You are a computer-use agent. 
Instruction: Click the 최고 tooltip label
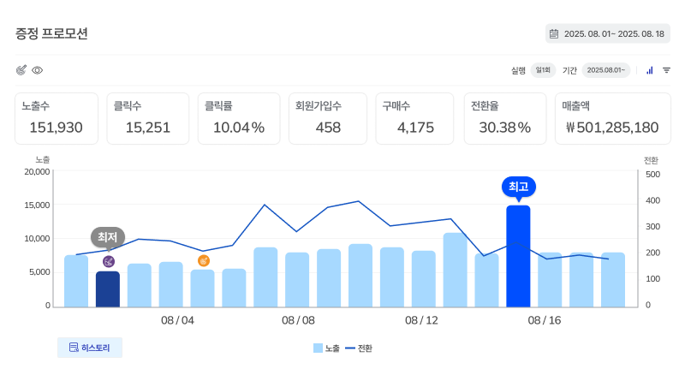coord(518,187)
